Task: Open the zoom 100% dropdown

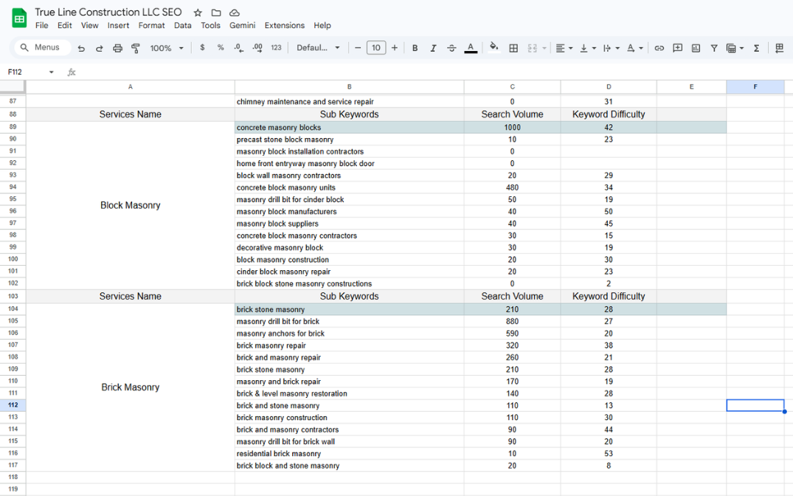Action: (166, 48)
